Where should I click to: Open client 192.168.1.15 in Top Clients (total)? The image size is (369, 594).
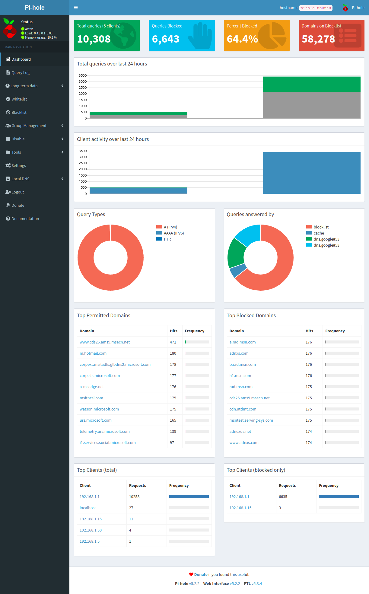coord(91,519)
